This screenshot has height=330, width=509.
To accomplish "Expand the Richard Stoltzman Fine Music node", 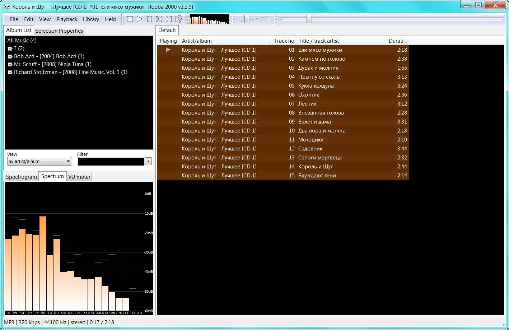I will (10, 72).
